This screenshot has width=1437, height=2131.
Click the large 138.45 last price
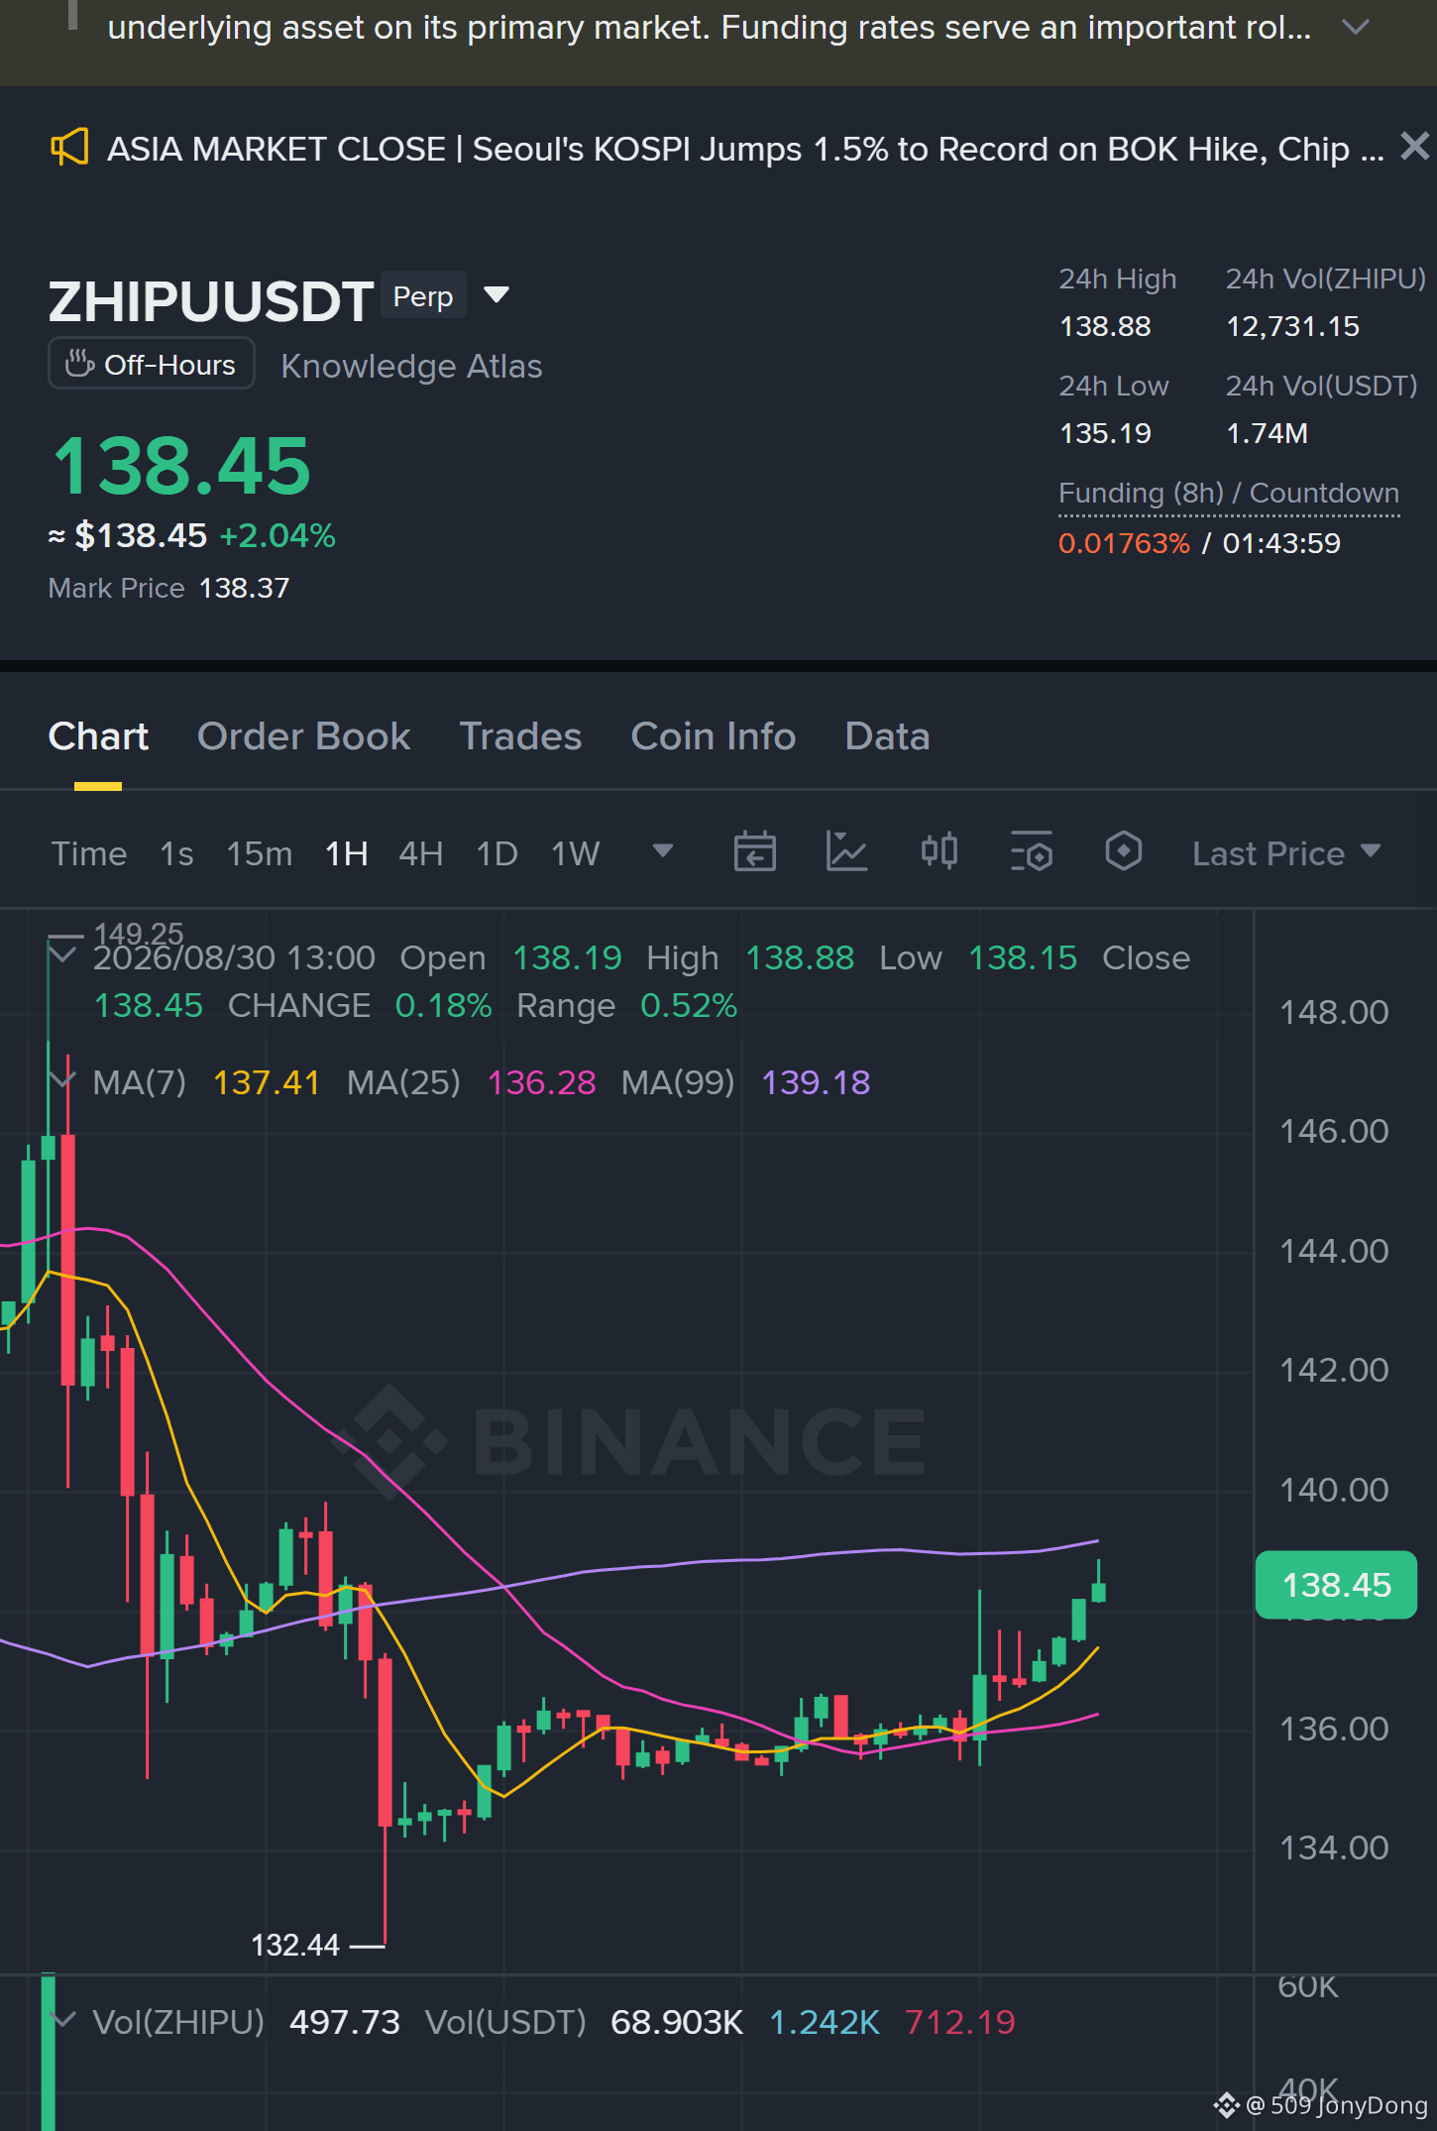(x=181, y=466)
